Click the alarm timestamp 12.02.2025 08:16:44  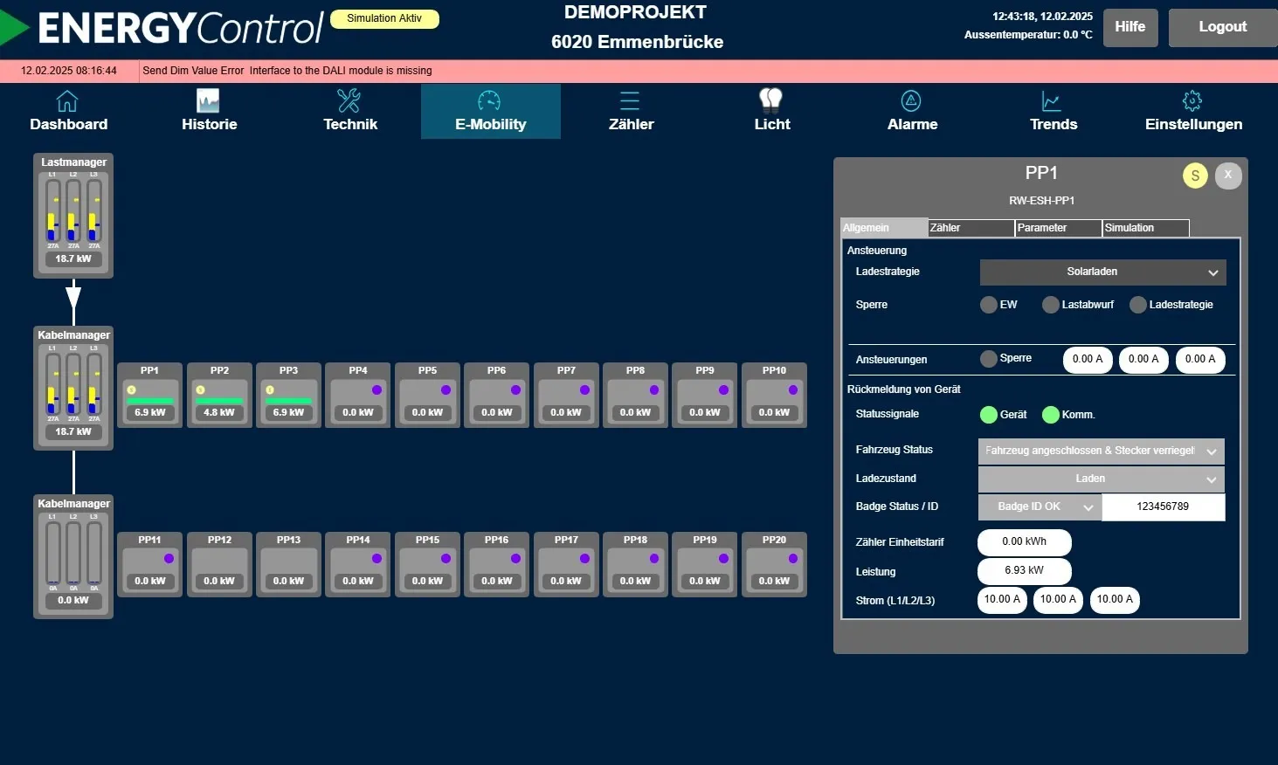pos(69,71)
